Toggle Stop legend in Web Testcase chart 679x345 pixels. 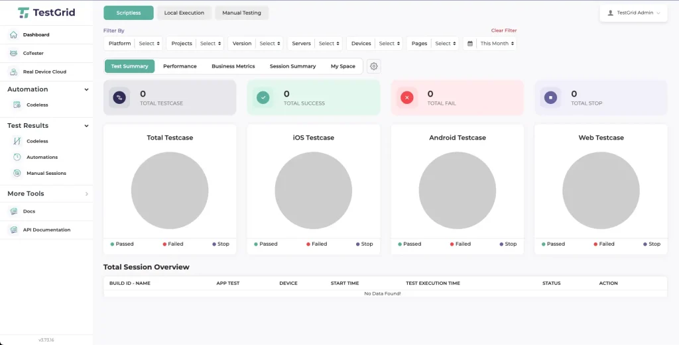[x=652, y=244]
